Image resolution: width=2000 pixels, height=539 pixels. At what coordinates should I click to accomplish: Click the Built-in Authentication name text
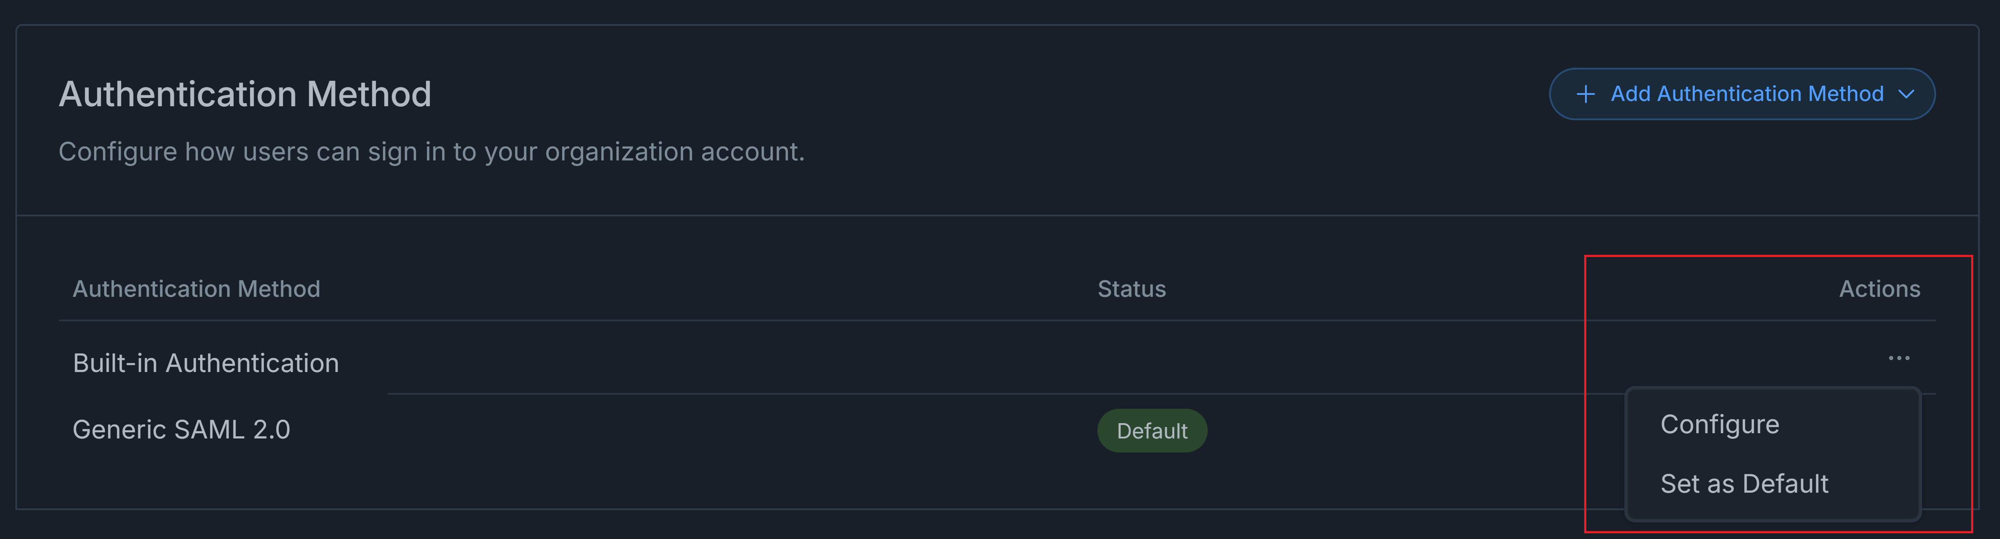coord(206,363)
